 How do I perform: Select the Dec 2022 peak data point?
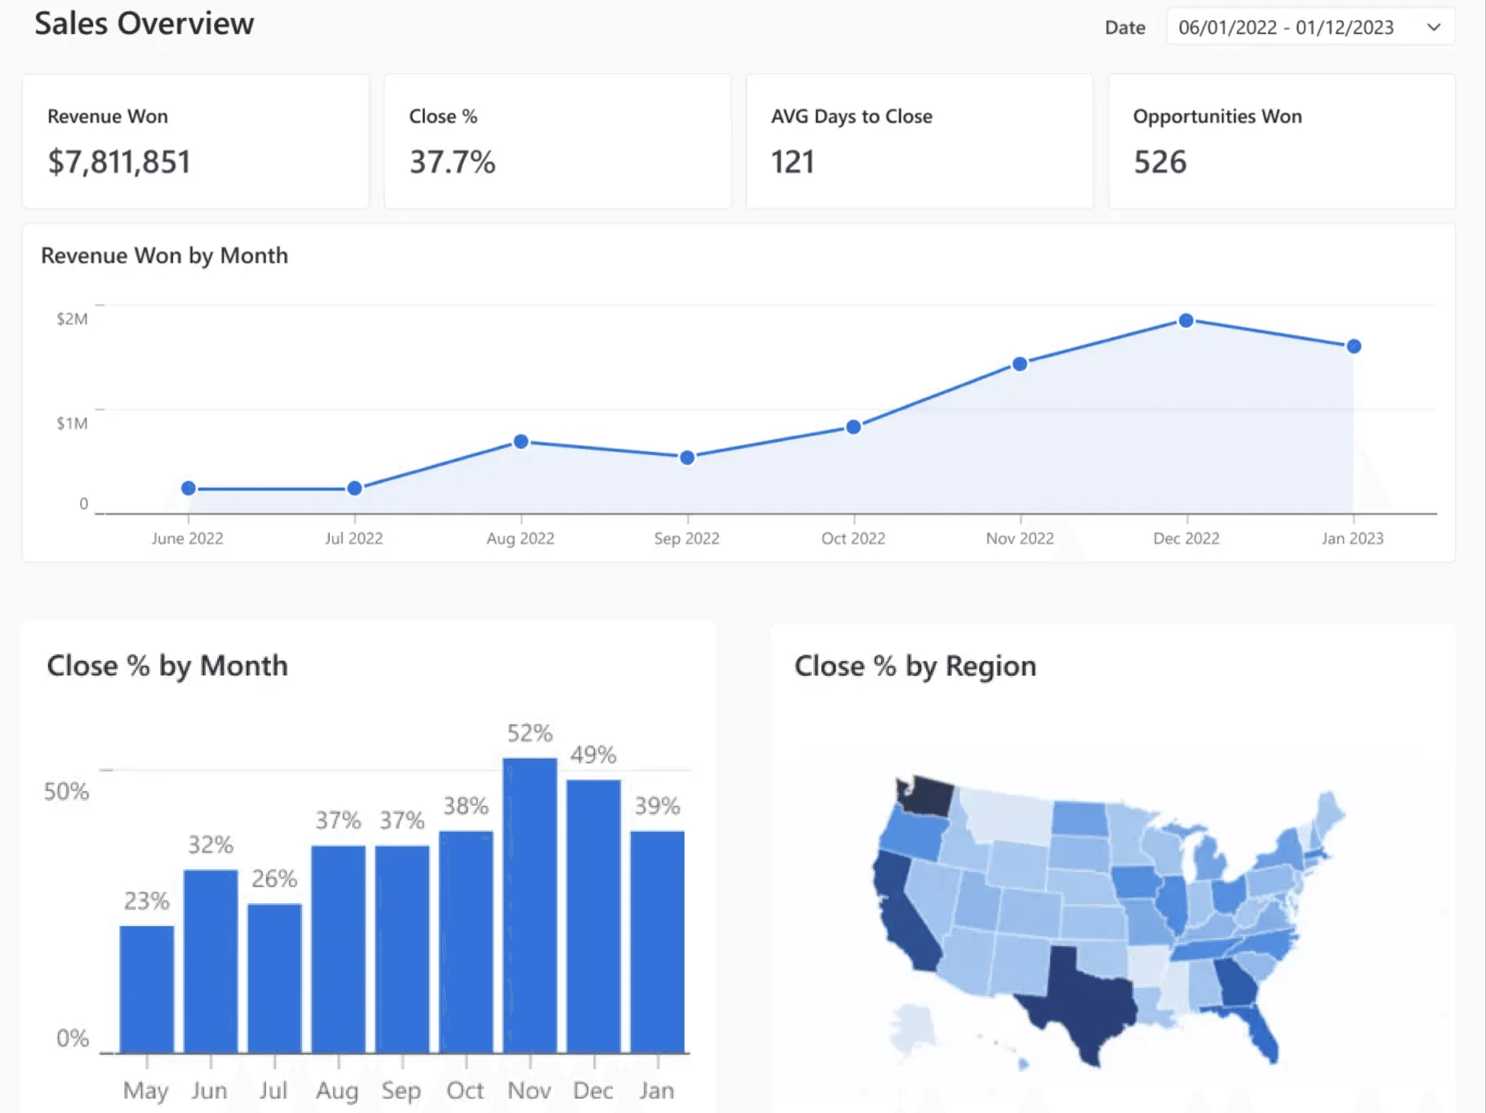coord(1186,321)
